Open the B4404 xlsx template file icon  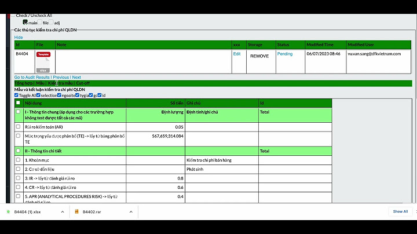tap(43, 62)
